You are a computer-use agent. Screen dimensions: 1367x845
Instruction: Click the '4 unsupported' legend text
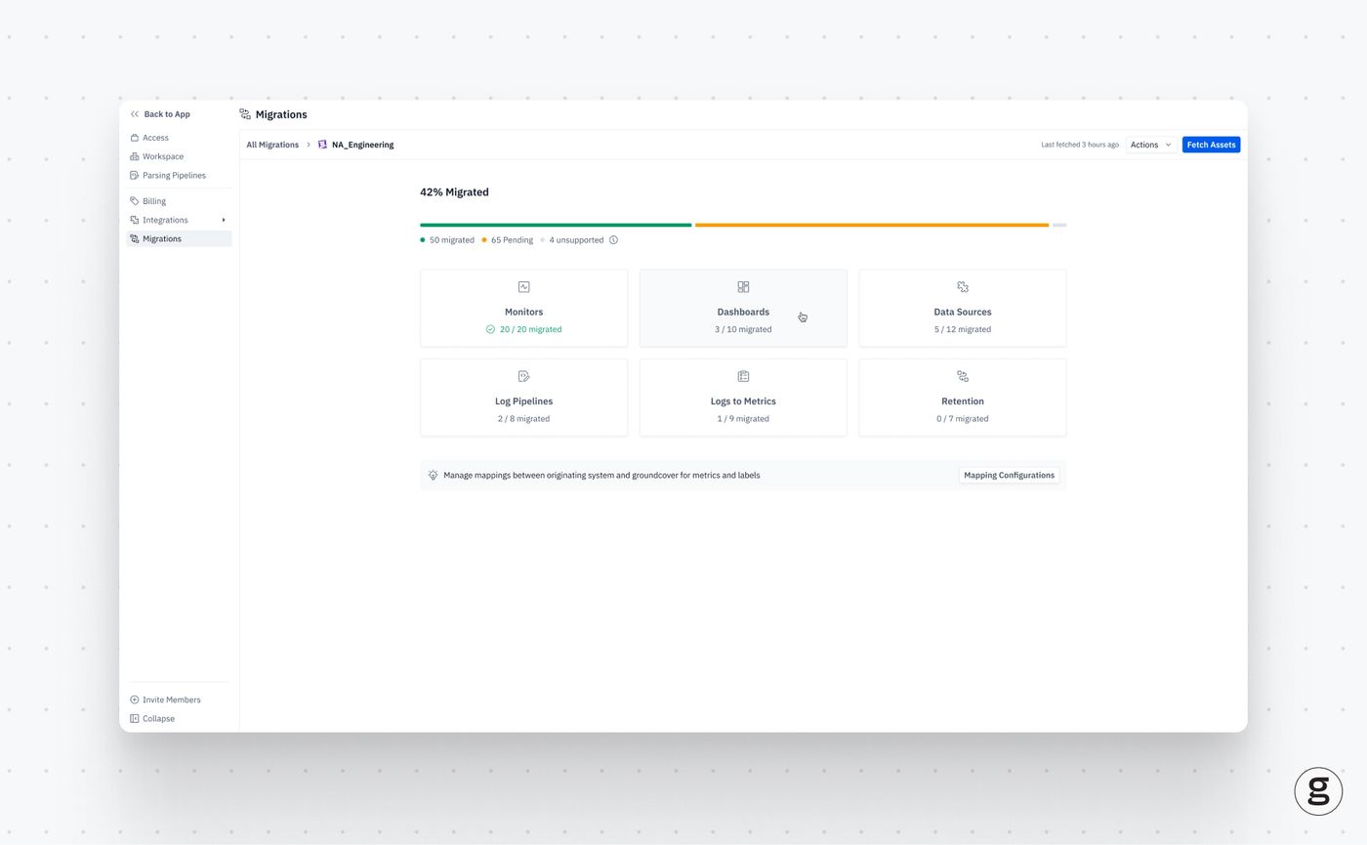(576, 240)
